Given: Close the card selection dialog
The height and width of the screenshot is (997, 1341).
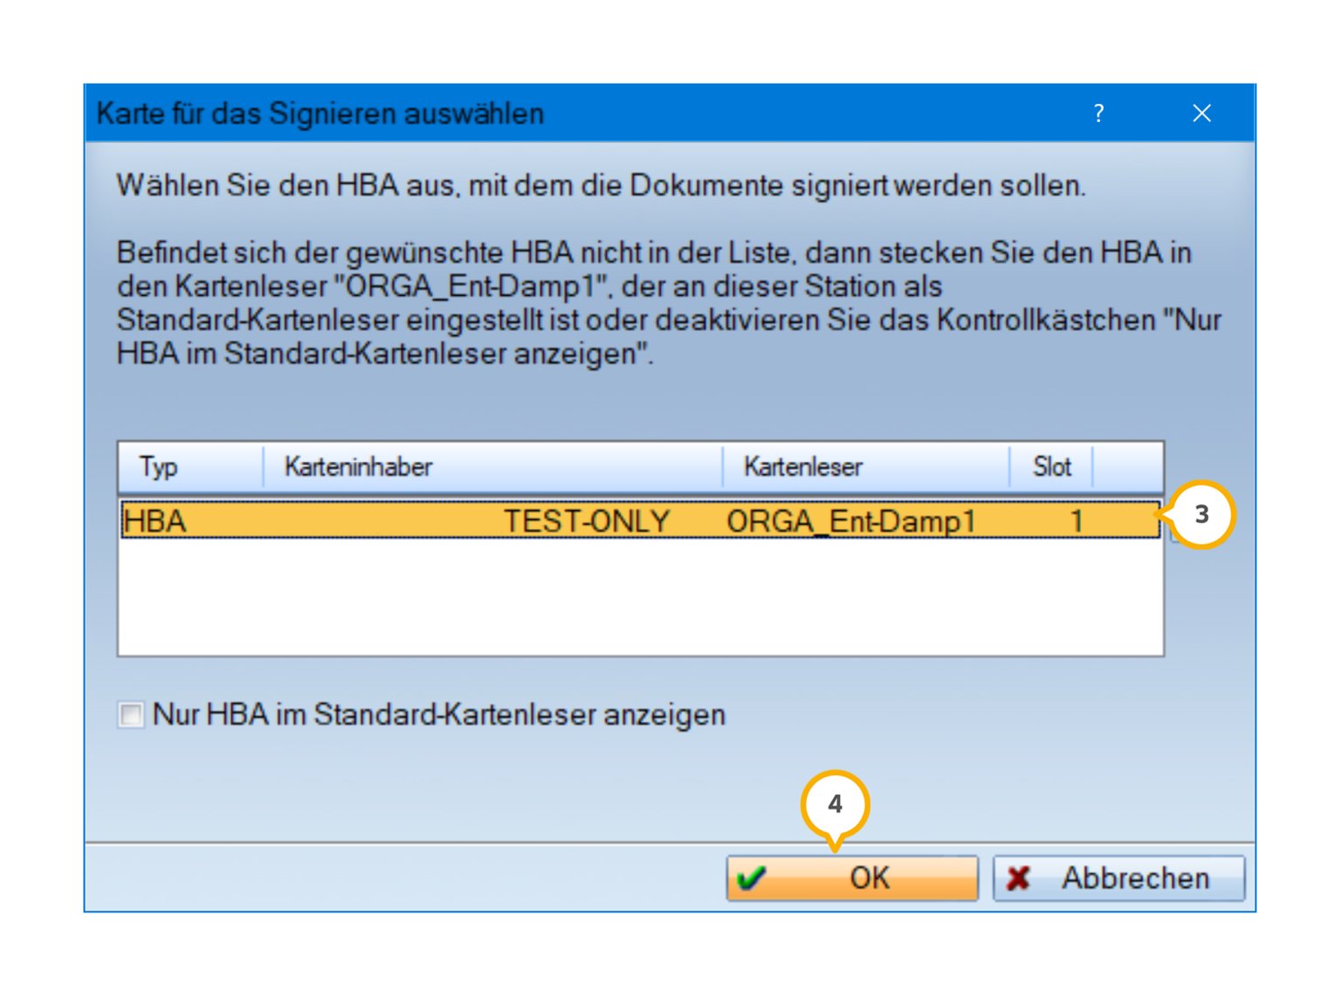Looking at the screenshot, I should (x=1202, y=113).
